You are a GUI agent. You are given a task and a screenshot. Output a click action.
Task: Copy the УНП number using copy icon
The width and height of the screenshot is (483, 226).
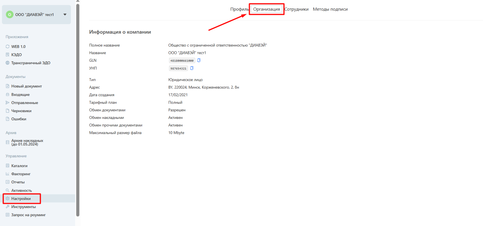(192, 68)
